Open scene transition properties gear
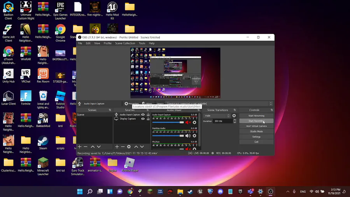This screenshot has height=197, width=350. tap(234, 116)
